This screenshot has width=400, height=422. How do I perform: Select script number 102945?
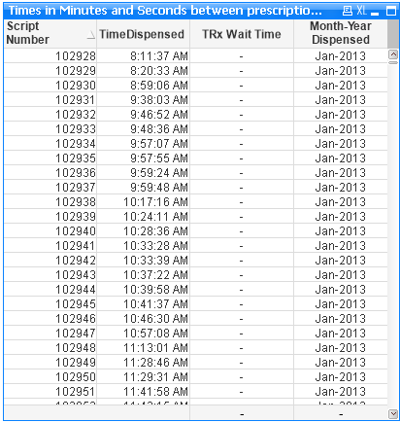point(76,304)
